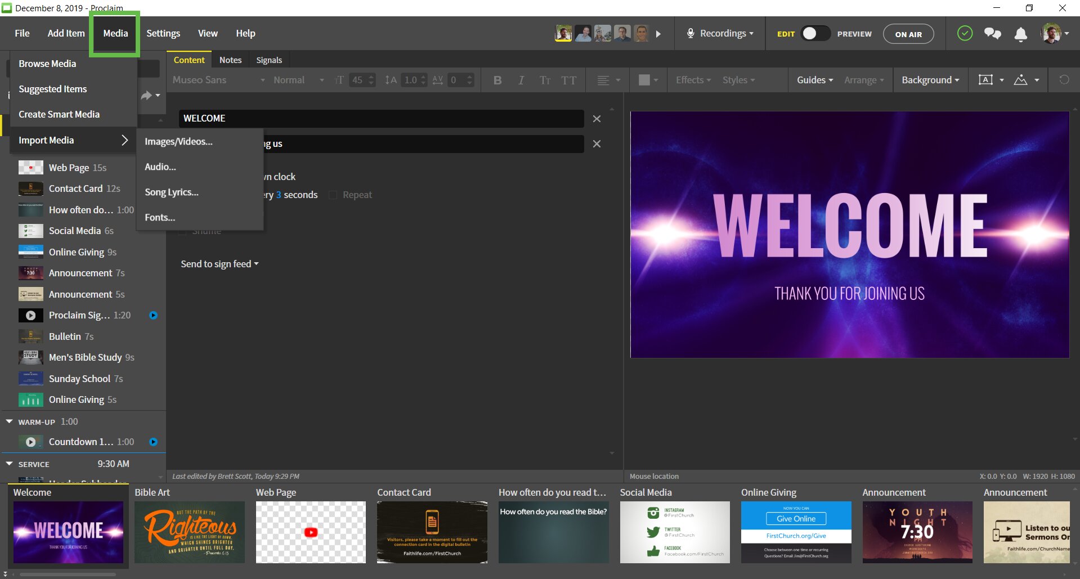This screenshot has width=1080, height=579.
Task: Open the notifications bell icon
Action: (x=1020, y=34)
